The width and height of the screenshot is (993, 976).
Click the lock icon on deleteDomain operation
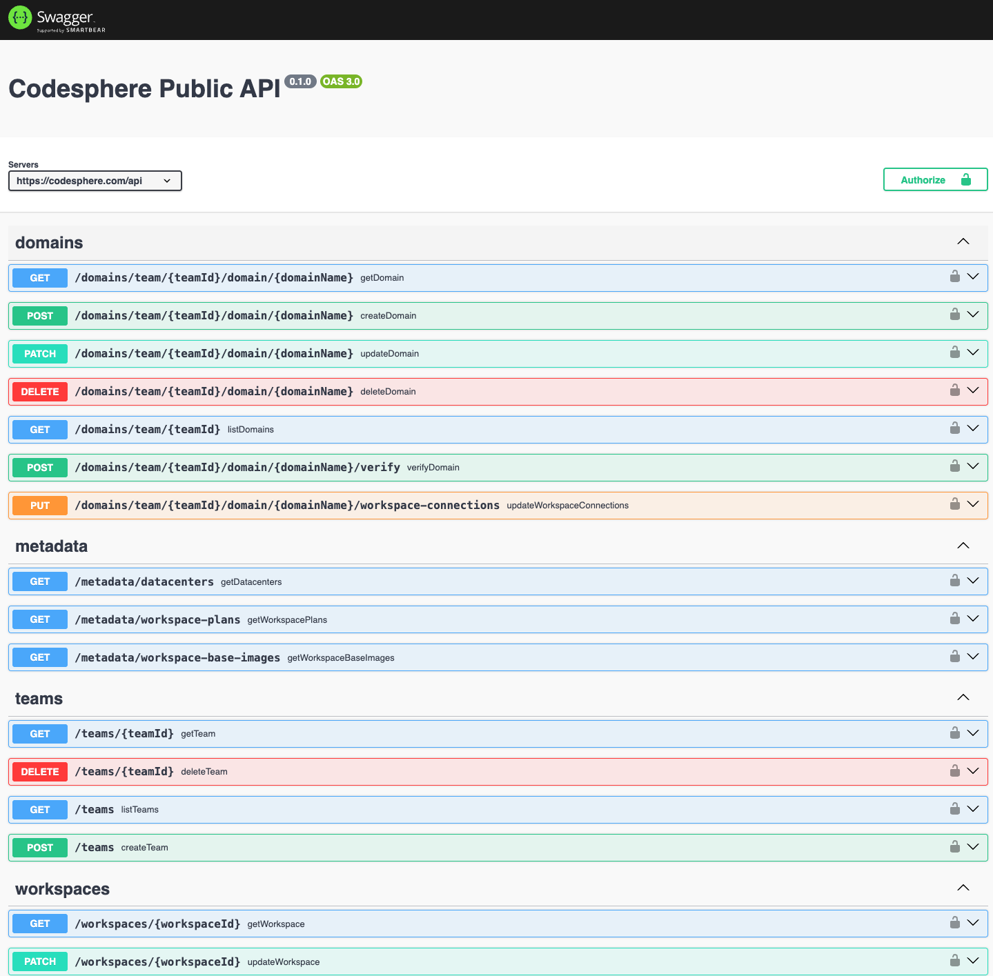click(955, 390)
